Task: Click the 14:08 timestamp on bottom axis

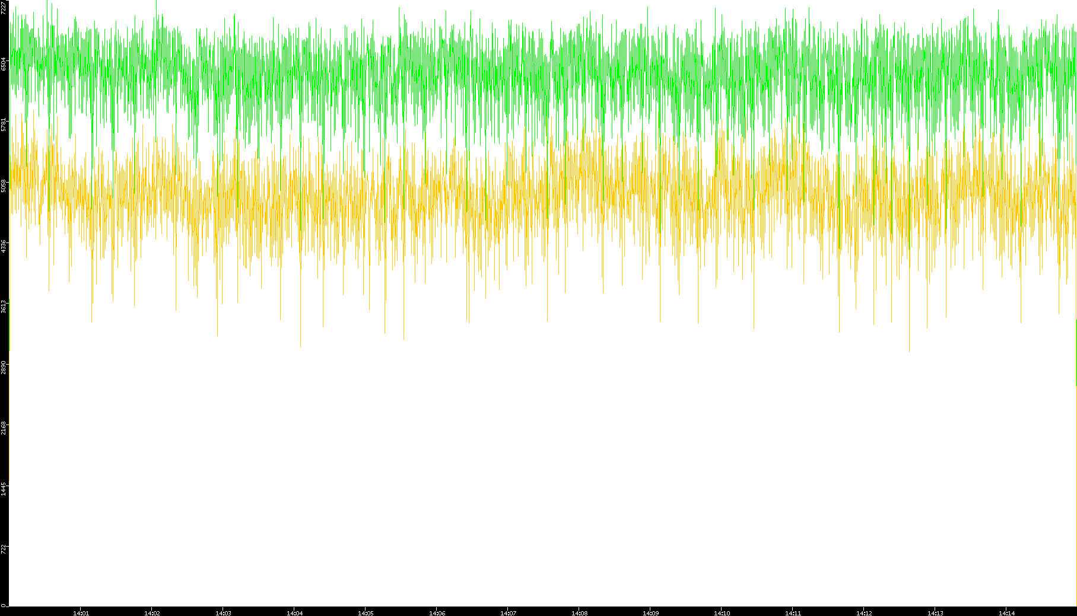Action: click(579, 613)
